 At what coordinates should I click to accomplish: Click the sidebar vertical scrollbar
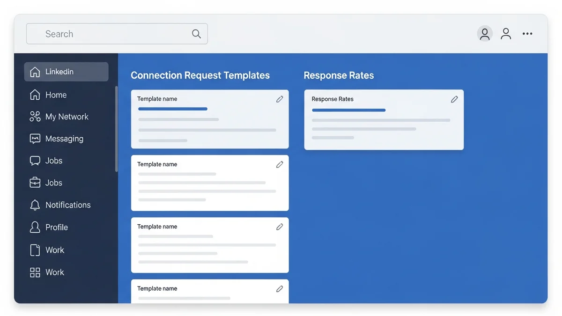pos(116,129)
